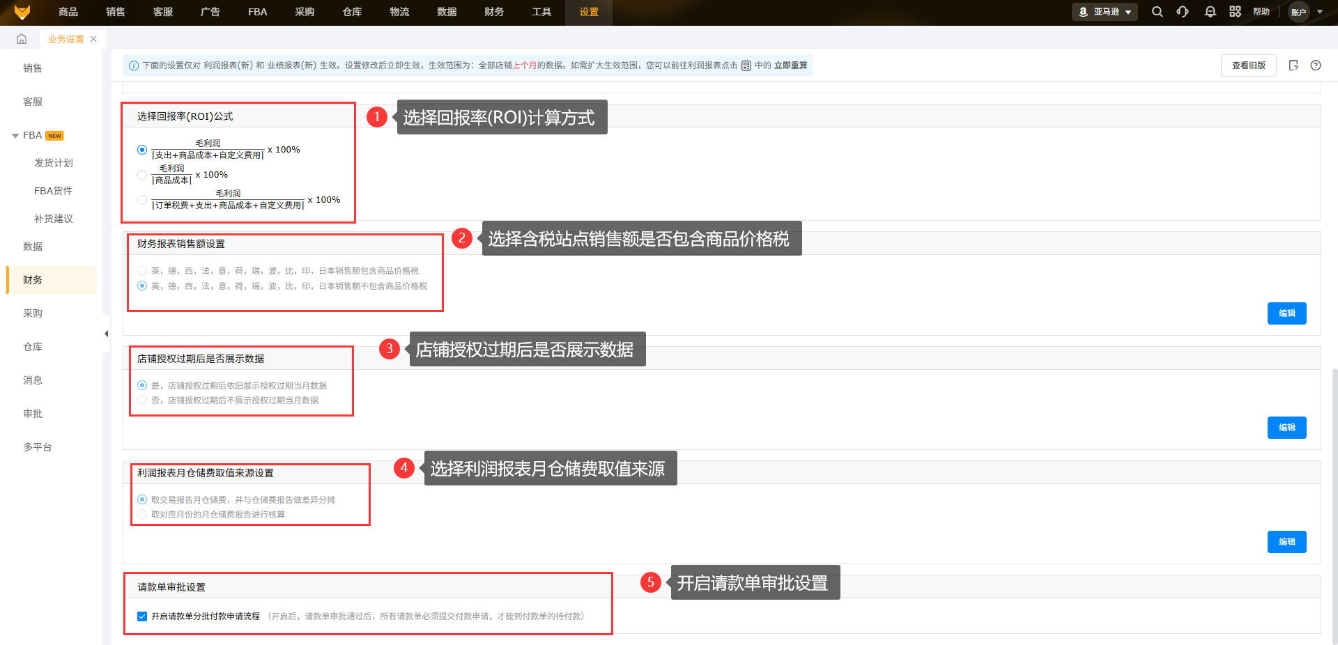Select 仓库 in the left sidebar
The image size is (1338, 645).
pyautogui.click(x=33, y=347)
